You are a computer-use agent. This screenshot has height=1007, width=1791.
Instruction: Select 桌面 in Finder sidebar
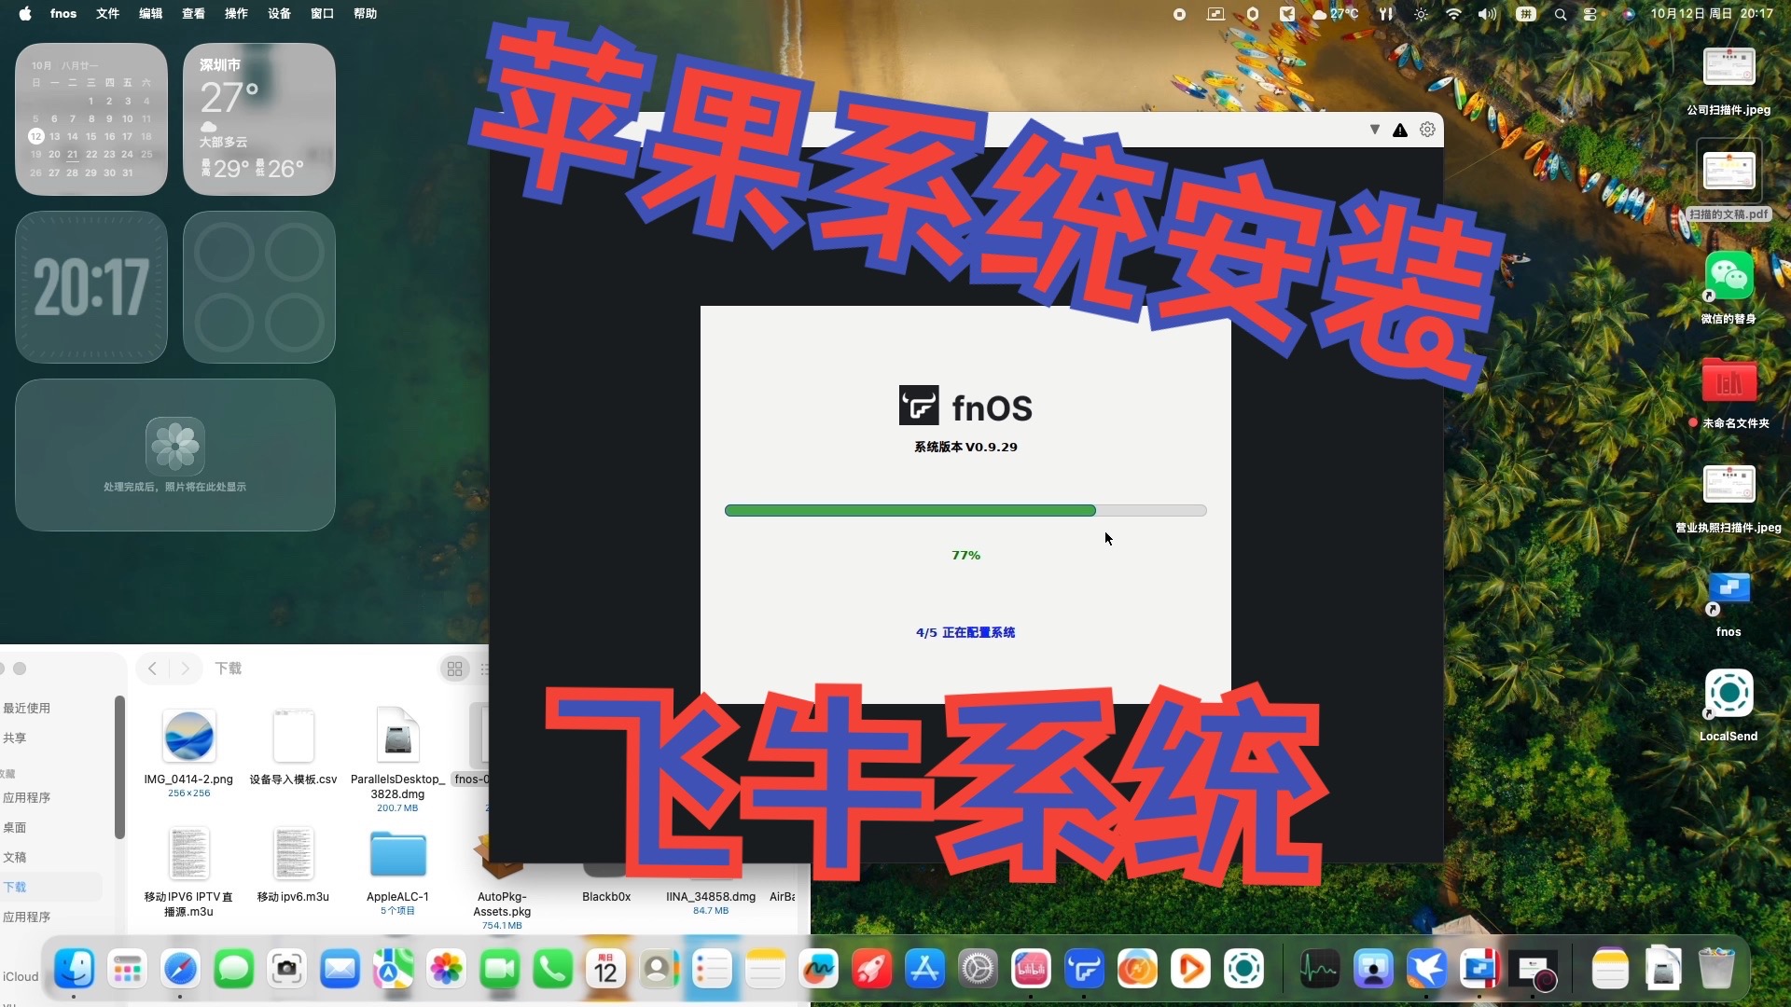(x=15, y=827)
